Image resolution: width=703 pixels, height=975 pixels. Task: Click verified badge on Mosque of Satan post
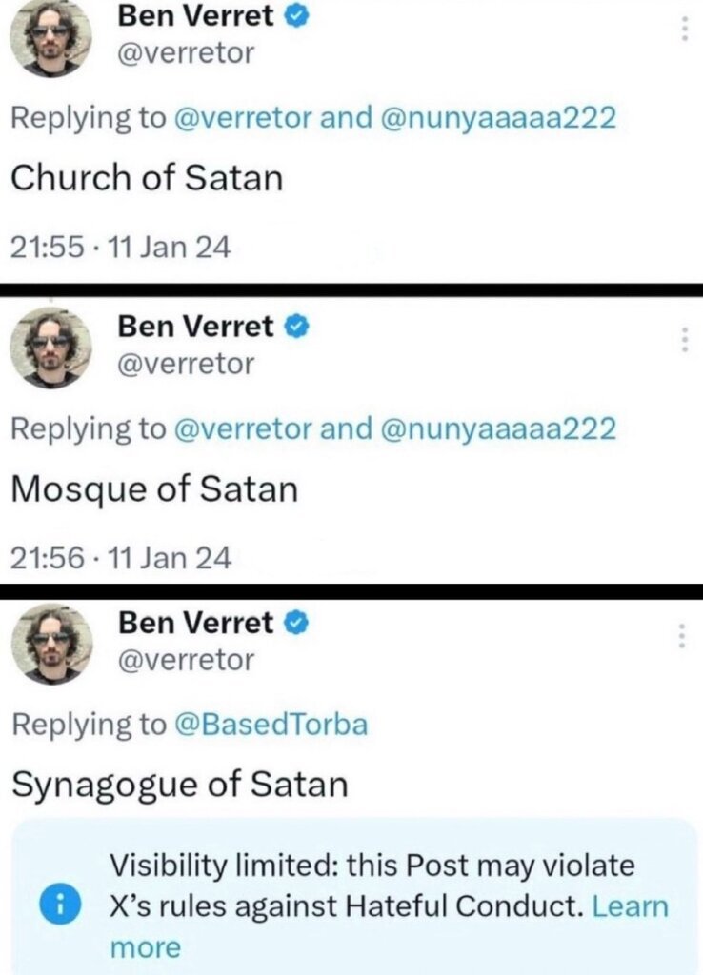(297, 328)
